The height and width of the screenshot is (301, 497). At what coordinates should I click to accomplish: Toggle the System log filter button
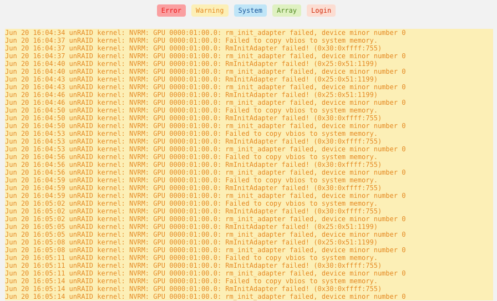click(x=250, y=11)
